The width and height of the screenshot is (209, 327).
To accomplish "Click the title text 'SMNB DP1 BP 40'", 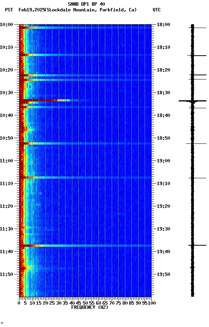I will [86, 4].
